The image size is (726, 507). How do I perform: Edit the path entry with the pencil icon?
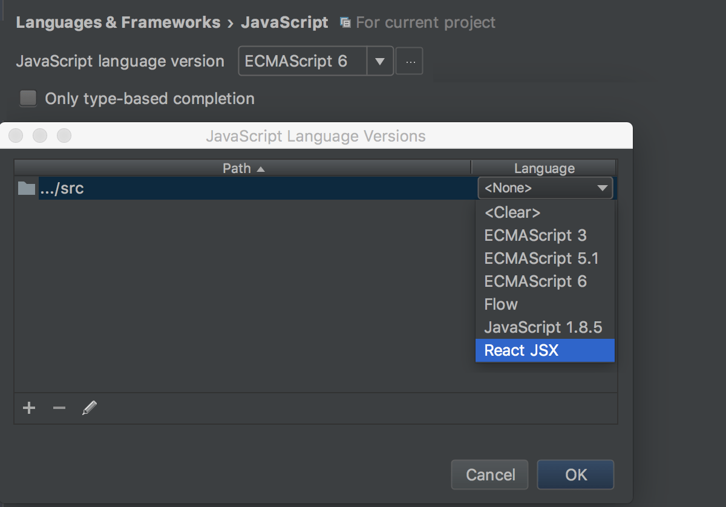pos(89,408)
